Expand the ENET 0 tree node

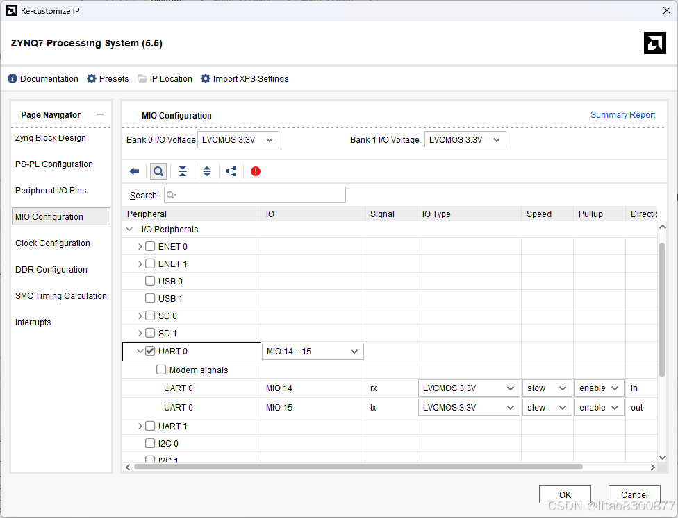pyautogui.click(x=140, y=246)
